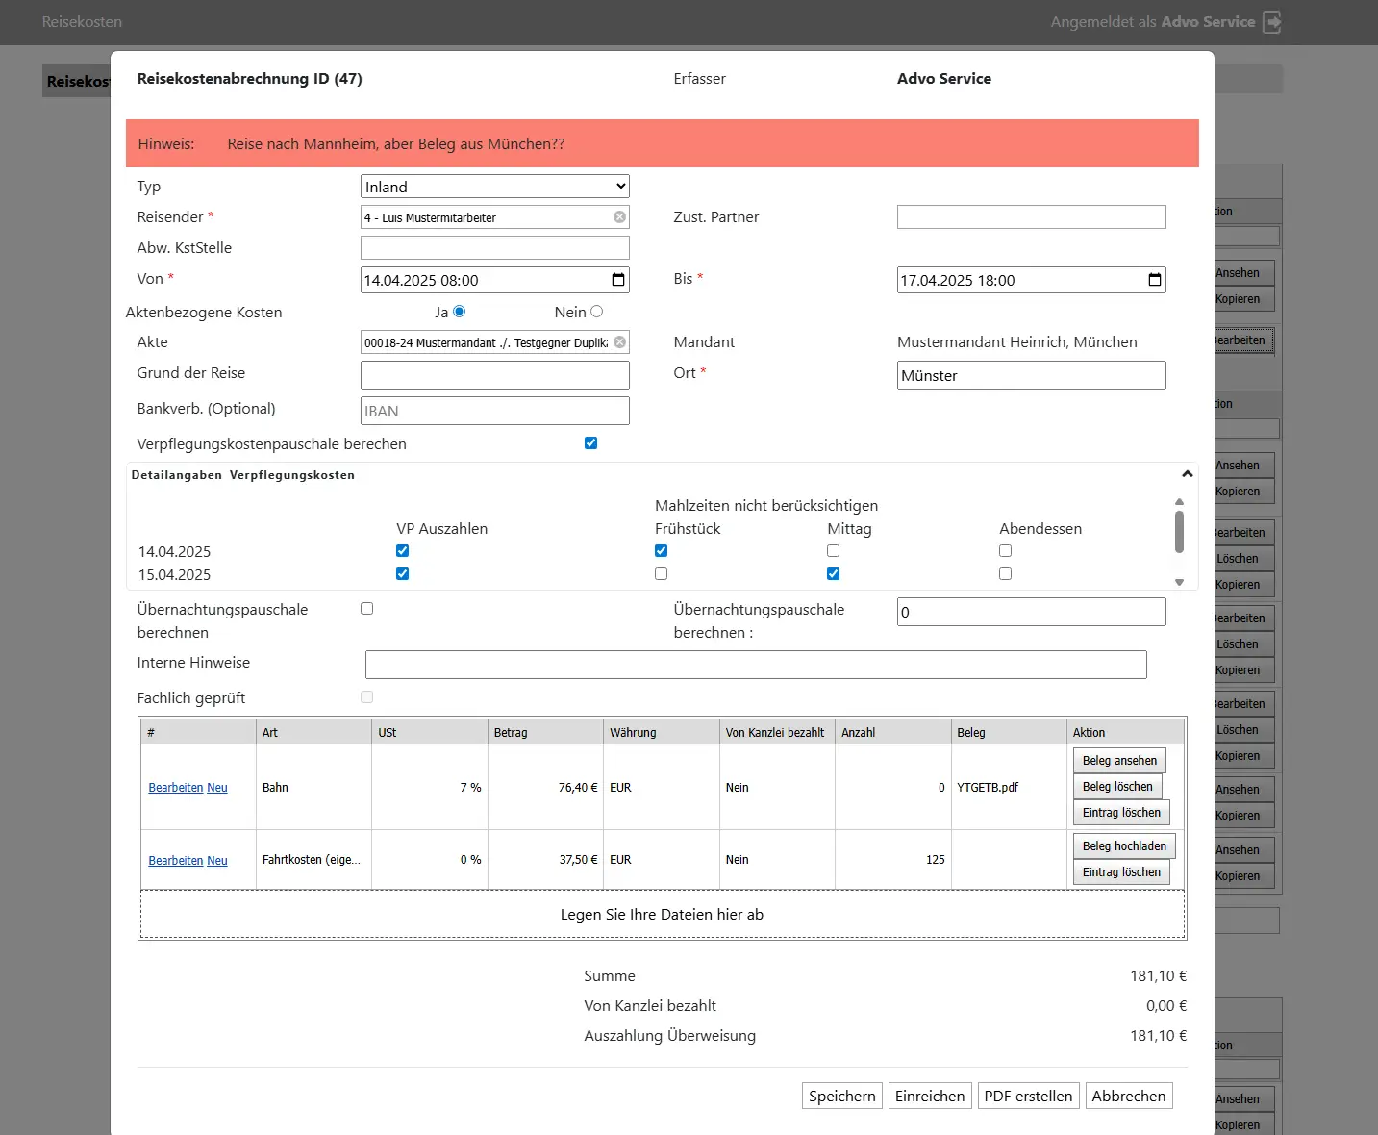
Task: Click Beleg hochladen for the Fahrtkosten entry
Action: (1123, 845)
